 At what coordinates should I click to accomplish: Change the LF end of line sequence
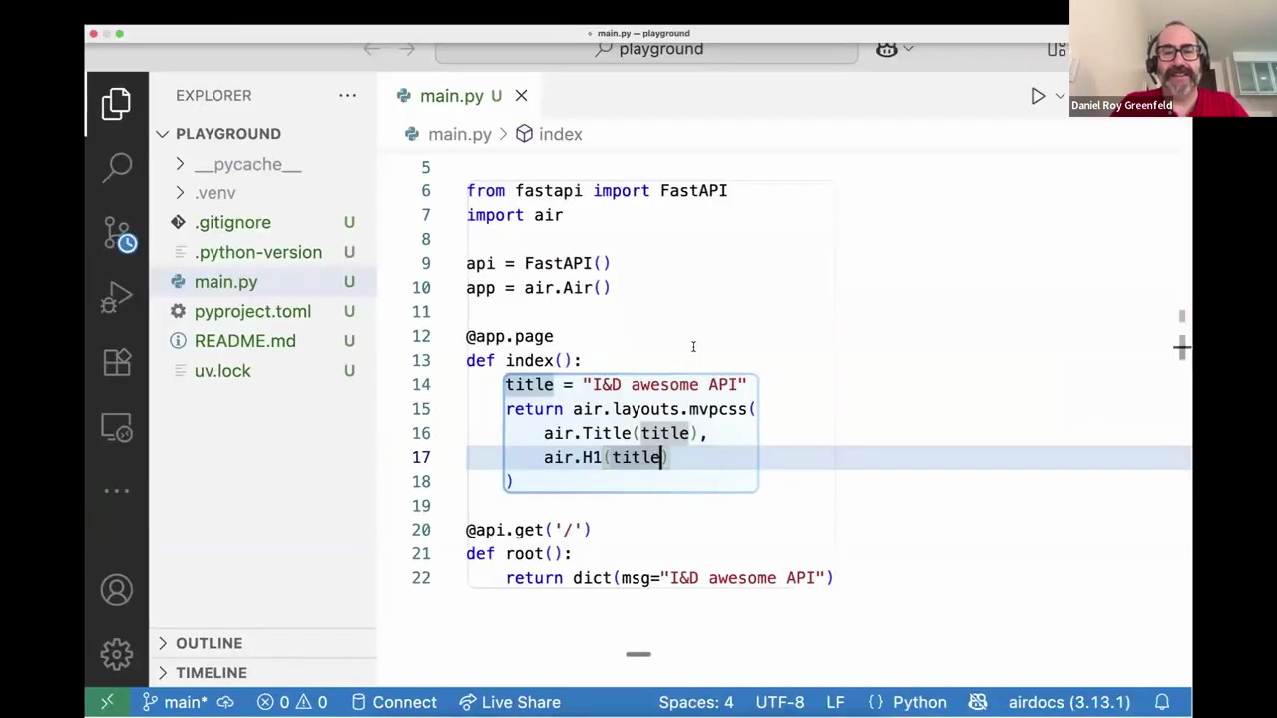pyautogui.click(x=835, y=702)
